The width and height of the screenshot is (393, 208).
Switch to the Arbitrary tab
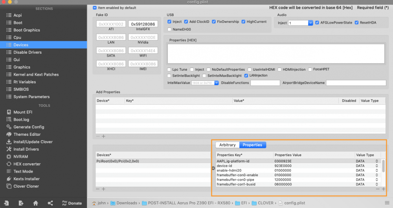pos(227,145)
